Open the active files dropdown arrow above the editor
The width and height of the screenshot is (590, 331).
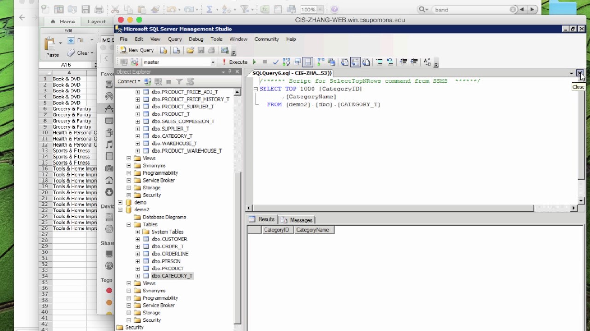[572, 73]
